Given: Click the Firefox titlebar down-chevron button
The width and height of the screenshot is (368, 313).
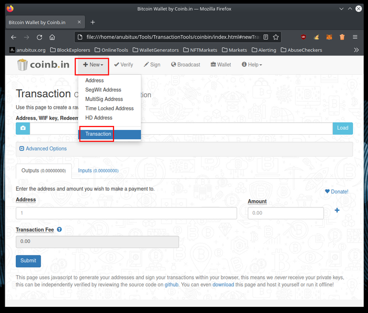Looking at the screenshot, I should tap(341, 9).
